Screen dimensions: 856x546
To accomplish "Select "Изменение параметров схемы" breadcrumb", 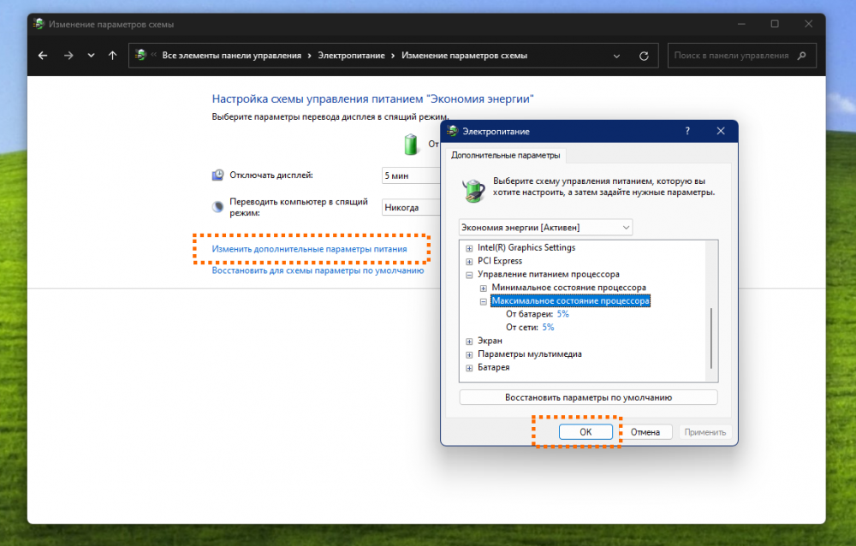I will [464, 56].
